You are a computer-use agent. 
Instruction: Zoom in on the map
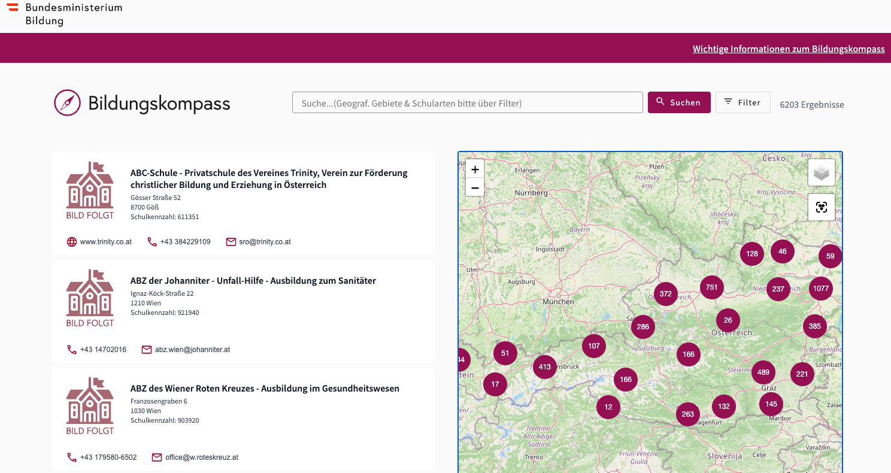coord(475,169)
